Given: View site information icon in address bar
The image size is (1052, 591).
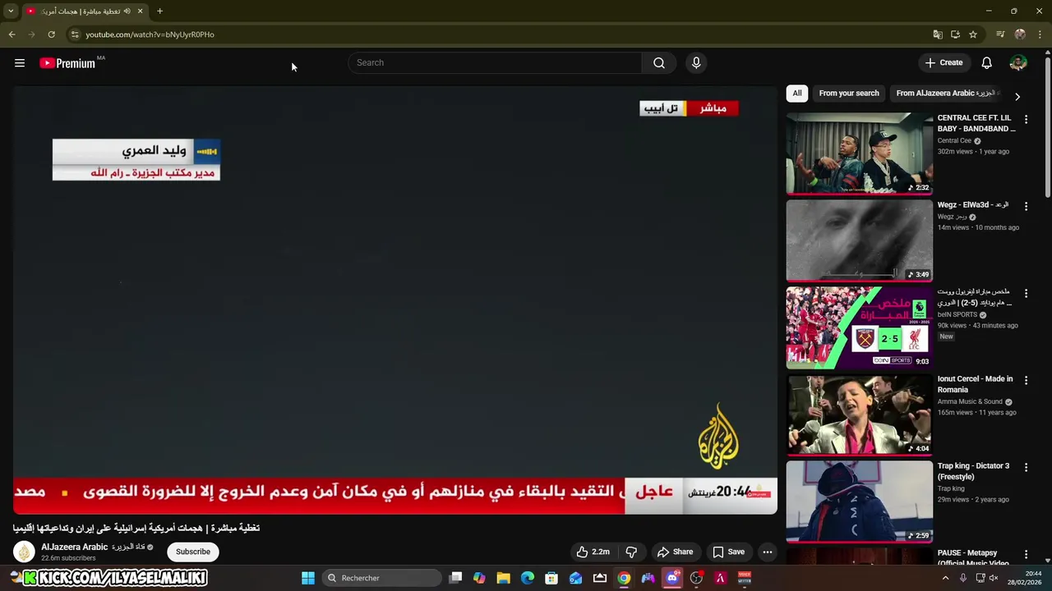Looking at the screenshot, I should click(75, 34).
